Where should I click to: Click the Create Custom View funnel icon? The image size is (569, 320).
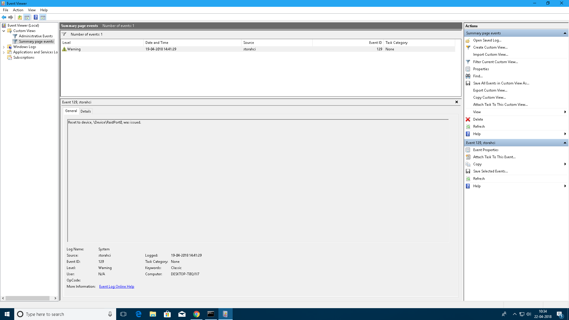pos(468,47)
